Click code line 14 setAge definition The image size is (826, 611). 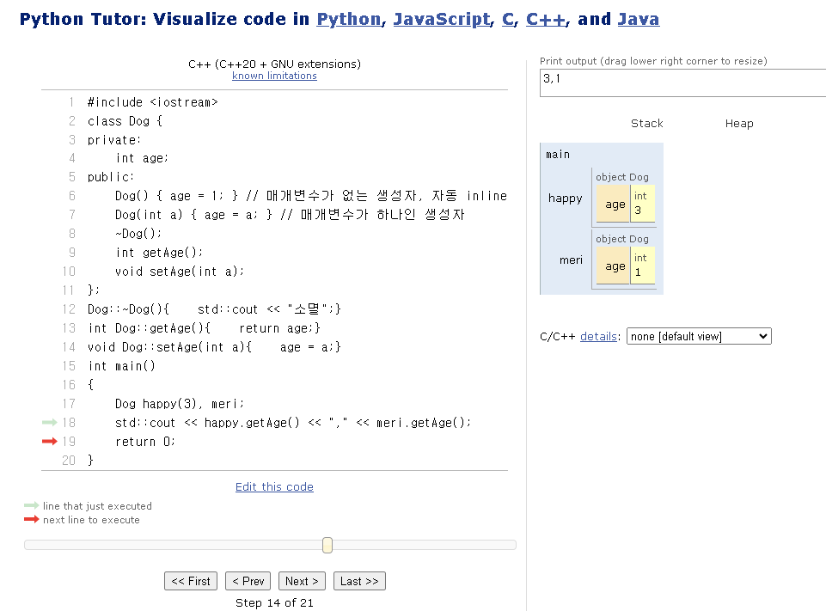coord(214,347)
